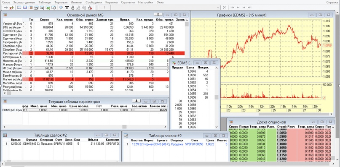The height and width of the screenshot is (167, 340).
Task: Click the up arrow of Основной рынок table scrollbar
Action: click(x=187, y=20)
